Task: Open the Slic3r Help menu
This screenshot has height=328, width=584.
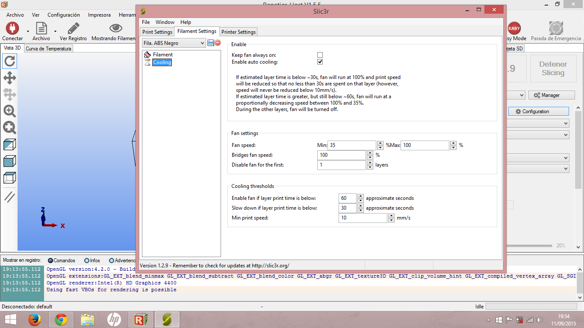Action: point(186,22)
